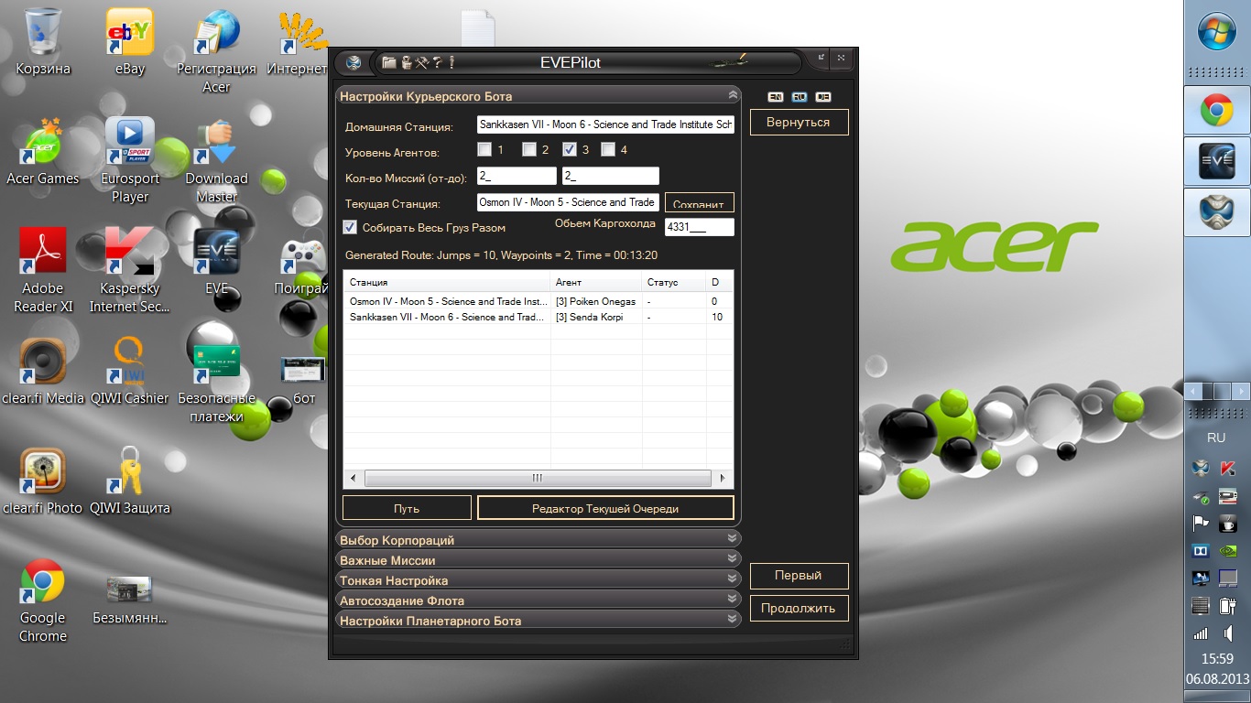The height and width of the screenshot is (703, 1251).
Task: Click the Станция column header
Action: click(447, 282)
